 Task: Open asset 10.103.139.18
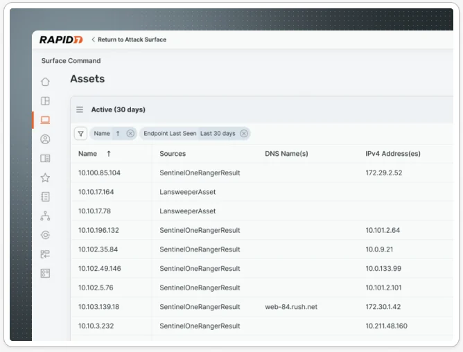tap(98, 307)
